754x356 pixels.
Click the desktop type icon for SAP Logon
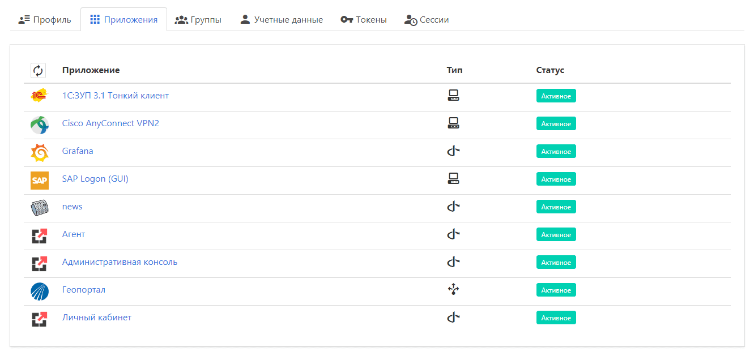453,179
